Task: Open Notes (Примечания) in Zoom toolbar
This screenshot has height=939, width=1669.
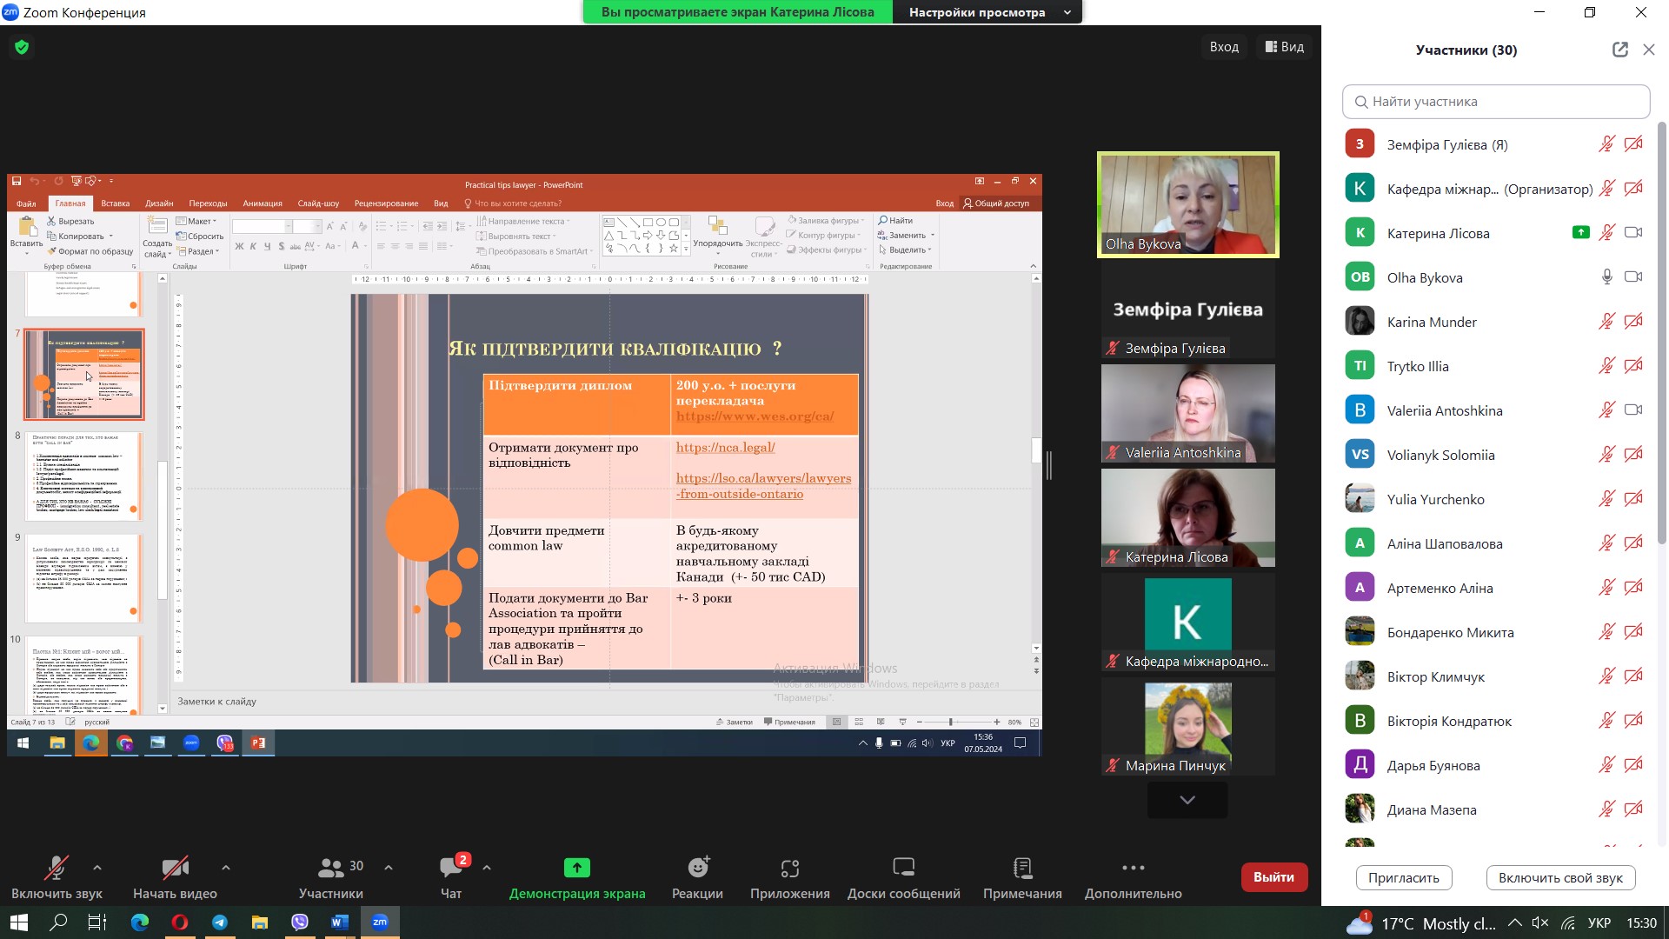Action: point(1022,877)
